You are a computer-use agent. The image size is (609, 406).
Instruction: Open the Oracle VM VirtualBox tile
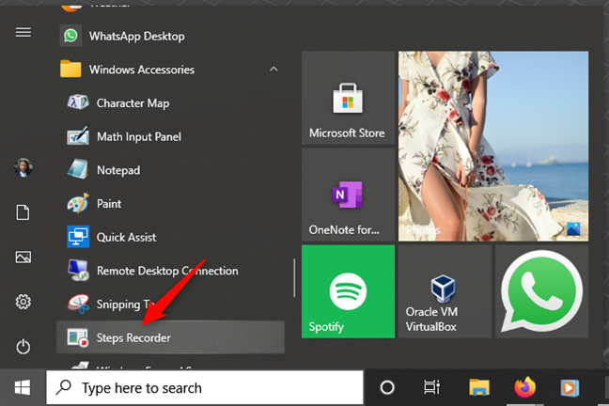coord(445,291)
